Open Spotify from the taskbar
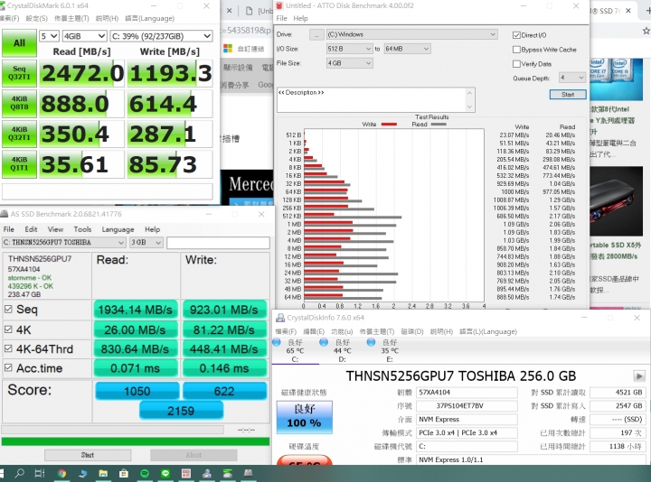The image size is (651, 482). pyautogui.click(x=145, y=473)
